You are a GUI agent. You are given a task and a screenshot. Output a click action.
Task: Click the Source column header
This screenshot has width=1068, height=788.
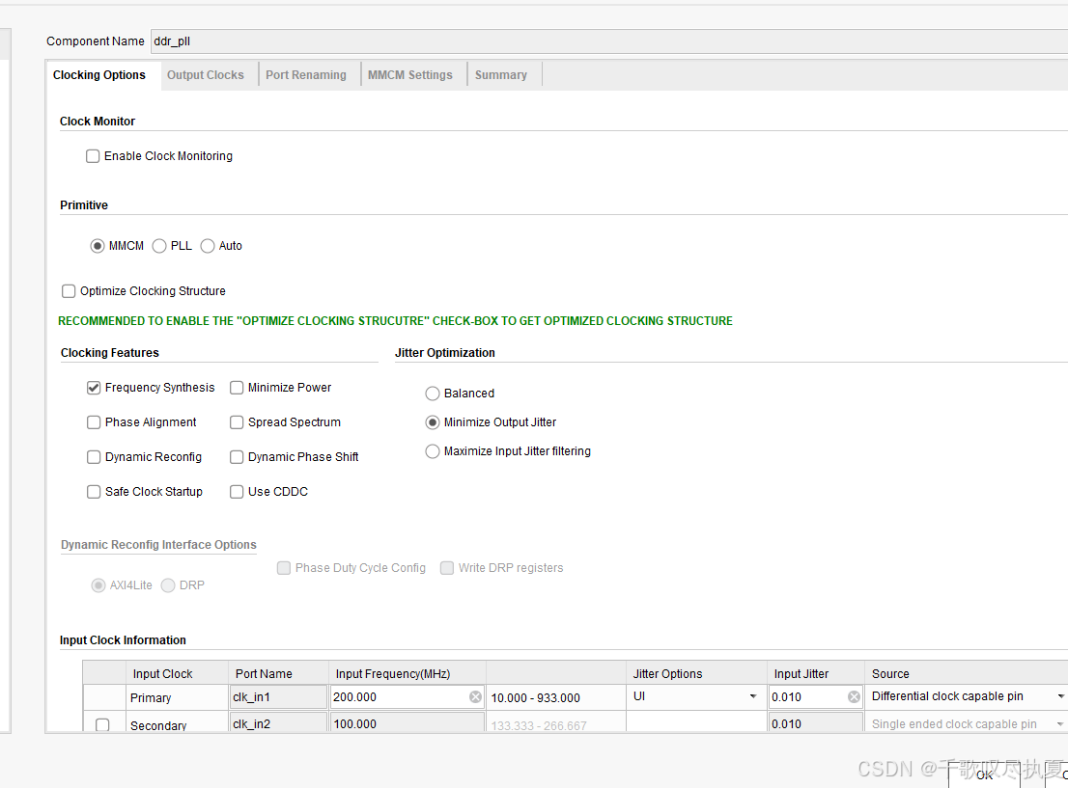tap(968, 673)
